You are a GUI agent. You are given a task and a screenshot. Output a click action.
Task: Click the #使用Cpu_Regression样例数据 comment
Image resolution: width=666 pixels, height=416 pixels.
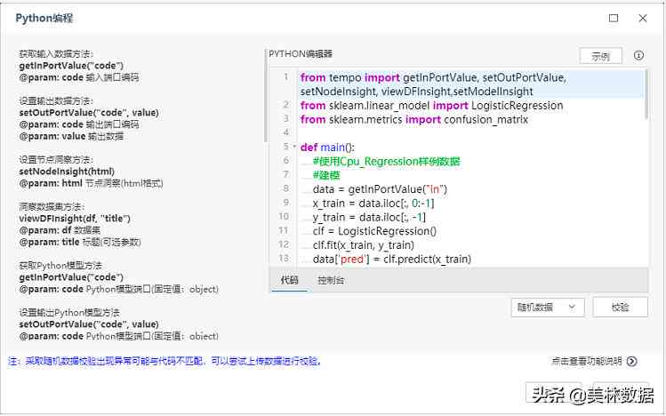(x=387, y=161)
